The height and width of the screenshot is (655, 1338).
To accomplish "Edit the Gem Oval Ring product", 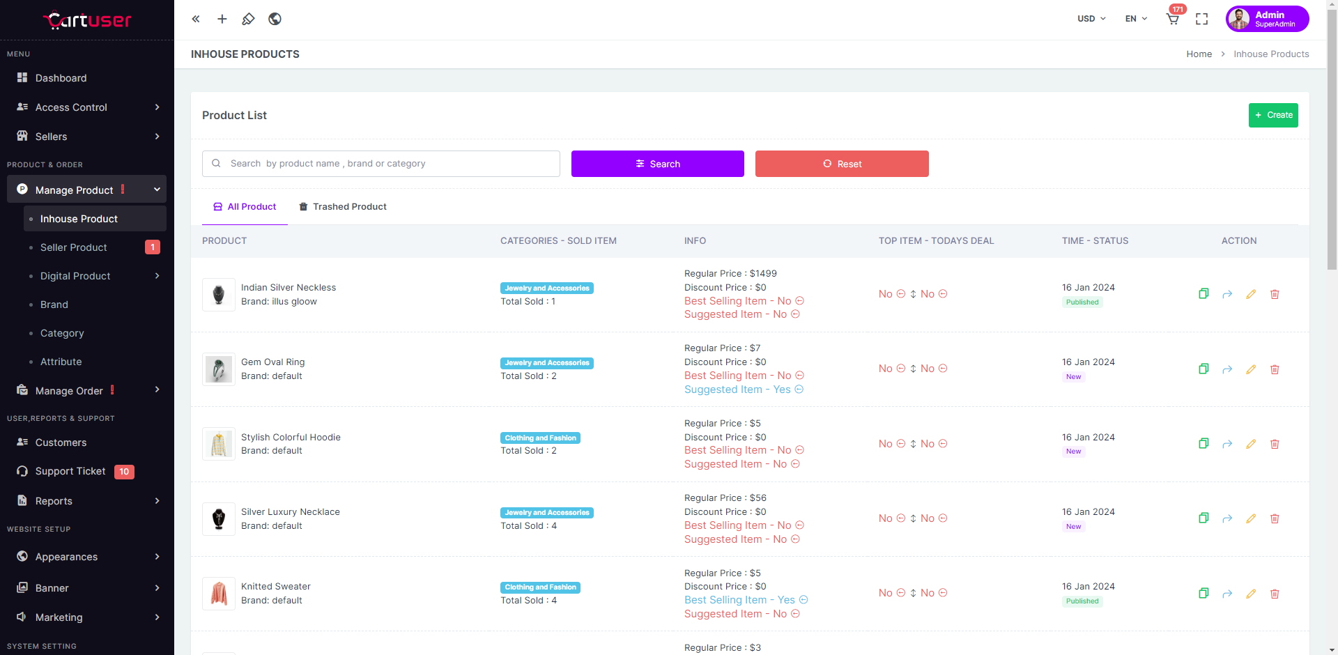I will (x=1251, y=369).
